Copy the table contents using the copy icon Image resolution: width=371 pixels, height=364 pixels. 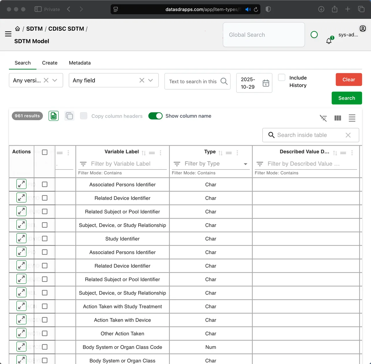tap(69, 116)
